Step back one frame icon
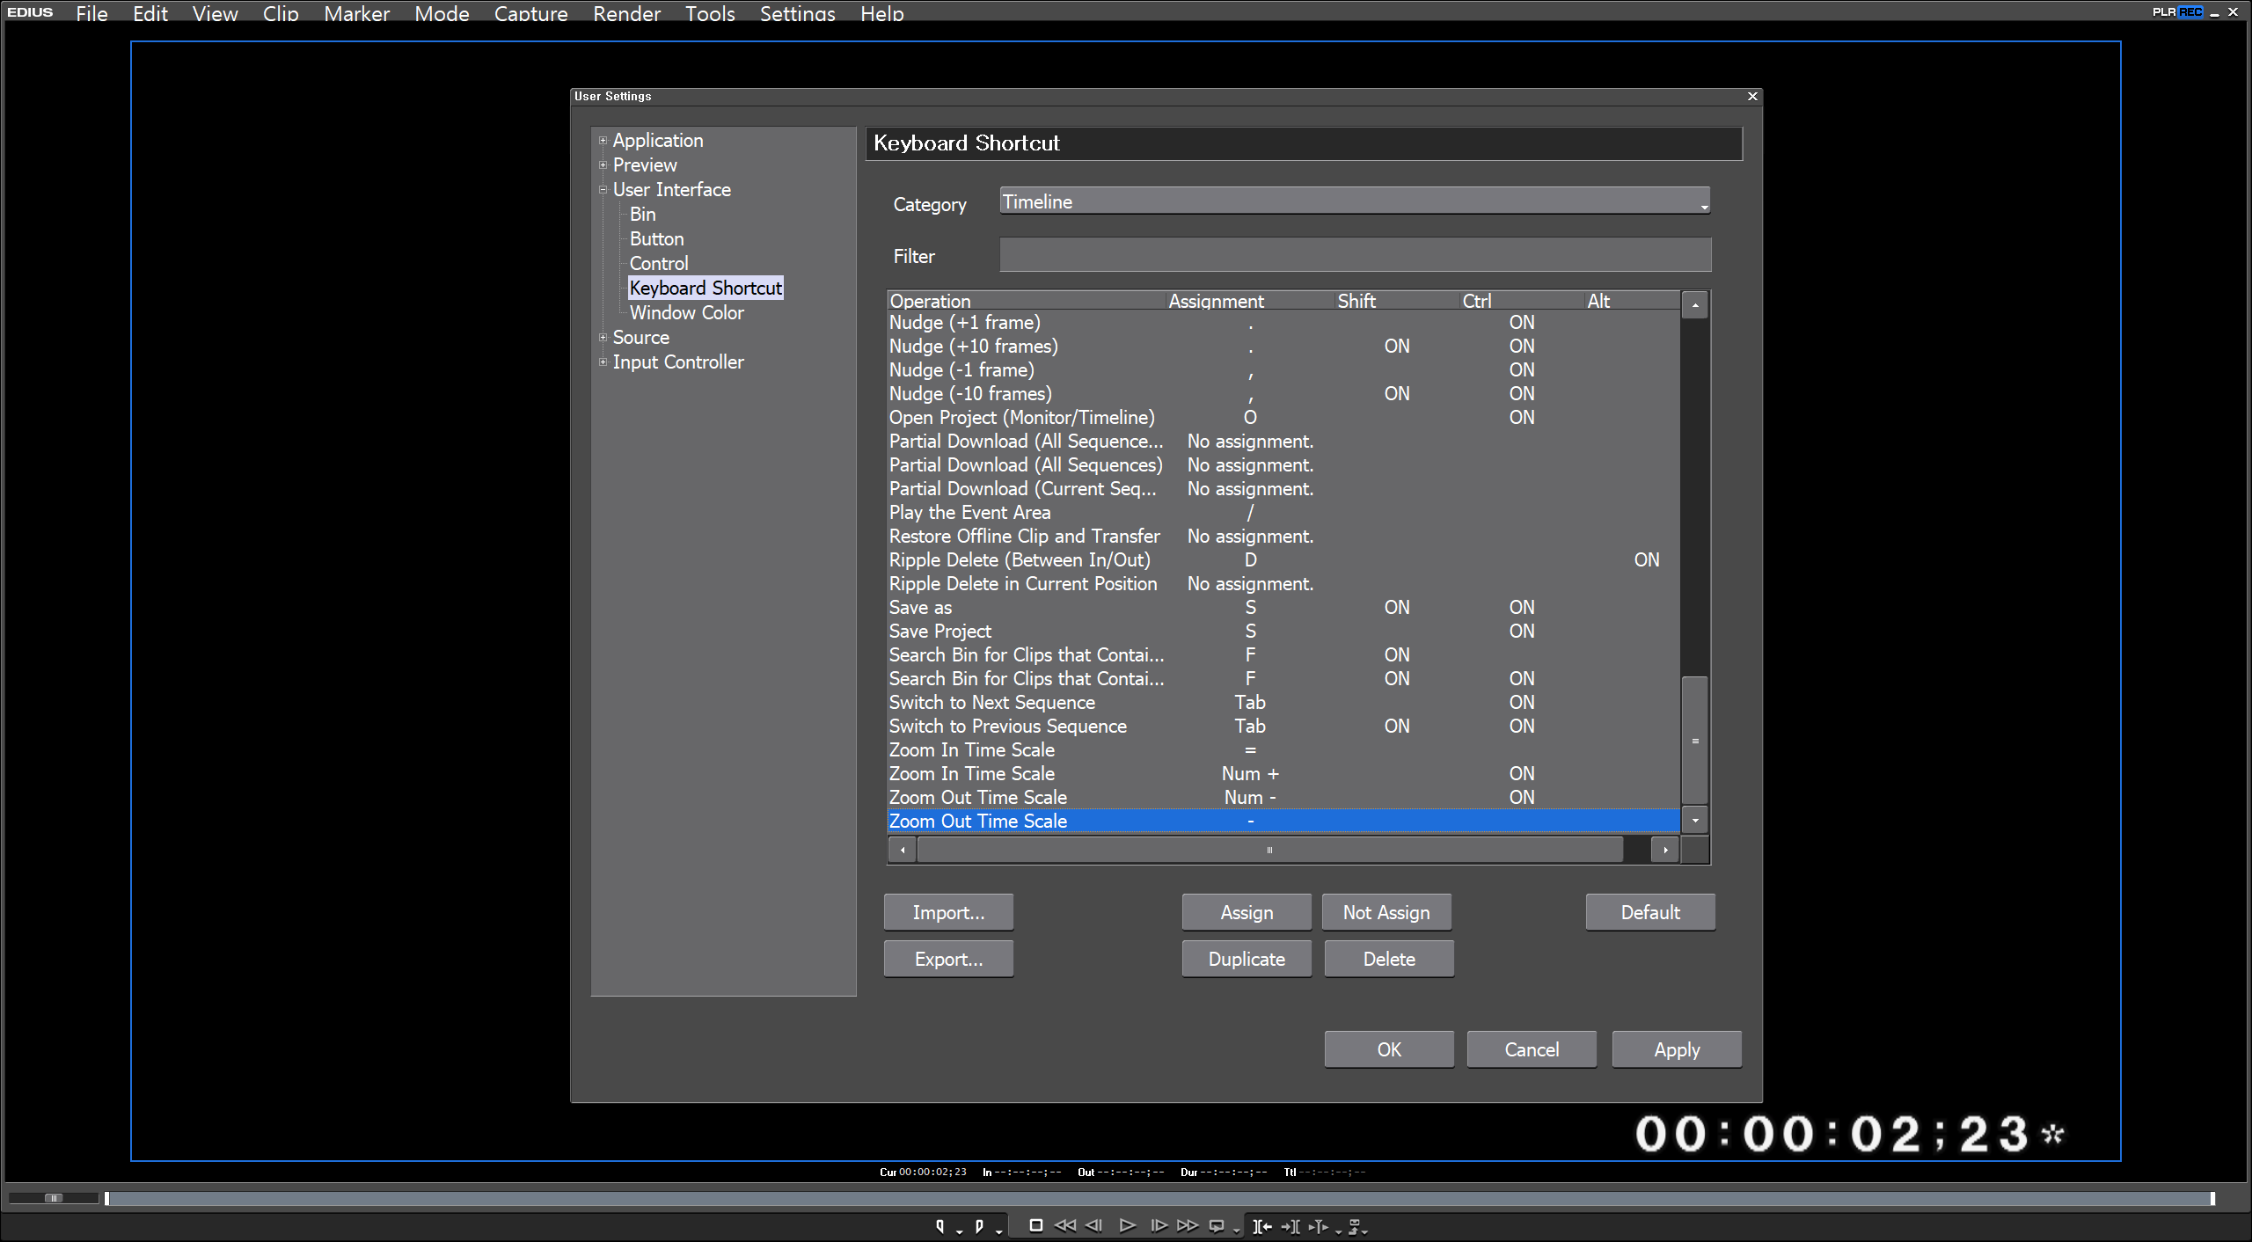2252x1242 pixels. pyautogui.click(x=1094, y=1226)
